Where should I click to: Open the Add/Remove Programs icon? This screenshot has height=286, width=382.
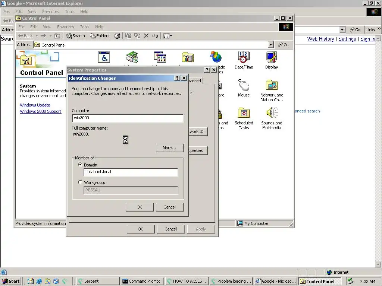pos(160,57)
